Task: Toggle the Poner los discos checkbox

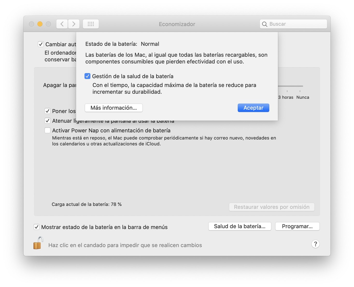Action: pos(47,111)
